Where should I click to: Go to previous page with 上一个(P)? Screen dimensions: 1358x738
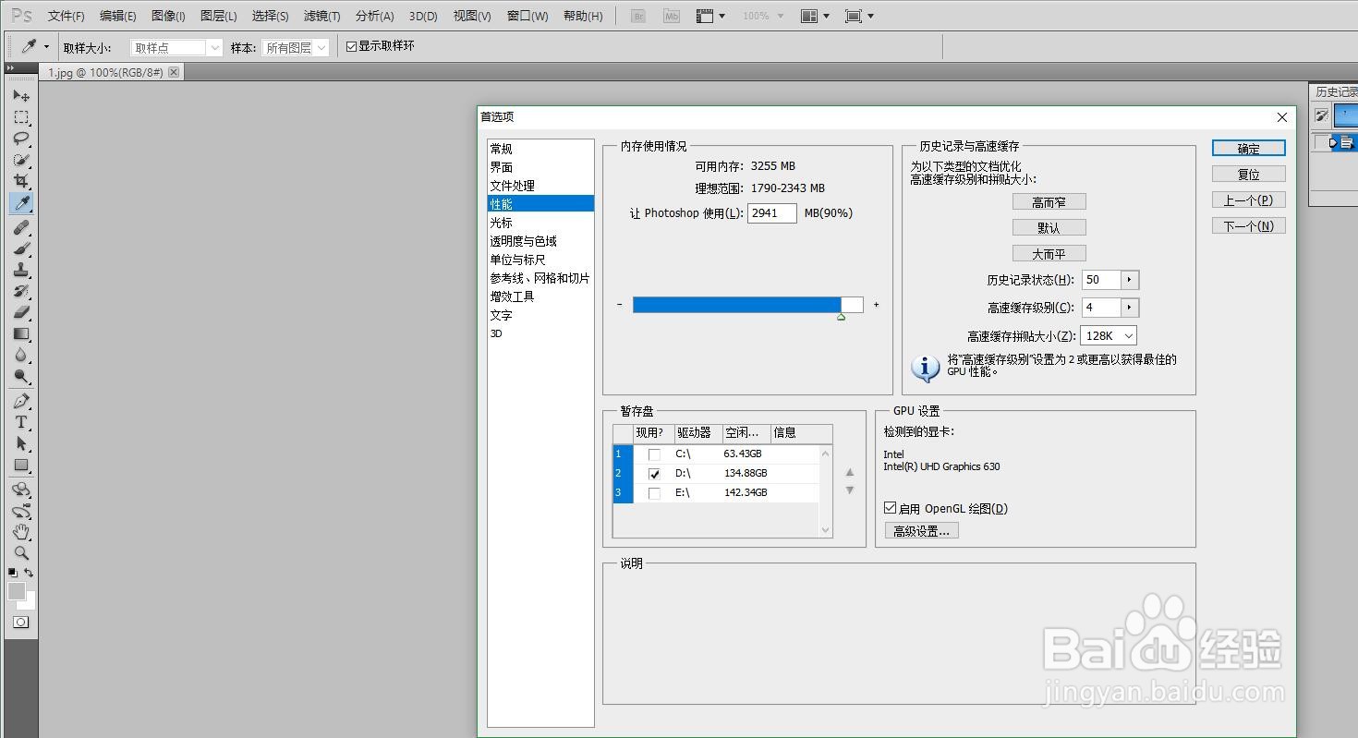(1249, 200)
